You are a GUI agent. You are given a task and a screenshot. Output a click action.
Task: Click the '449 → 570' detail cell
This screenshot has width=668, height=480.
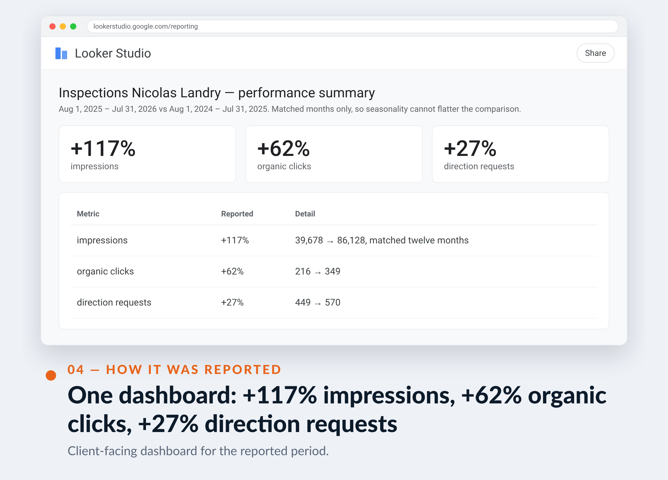318,302
